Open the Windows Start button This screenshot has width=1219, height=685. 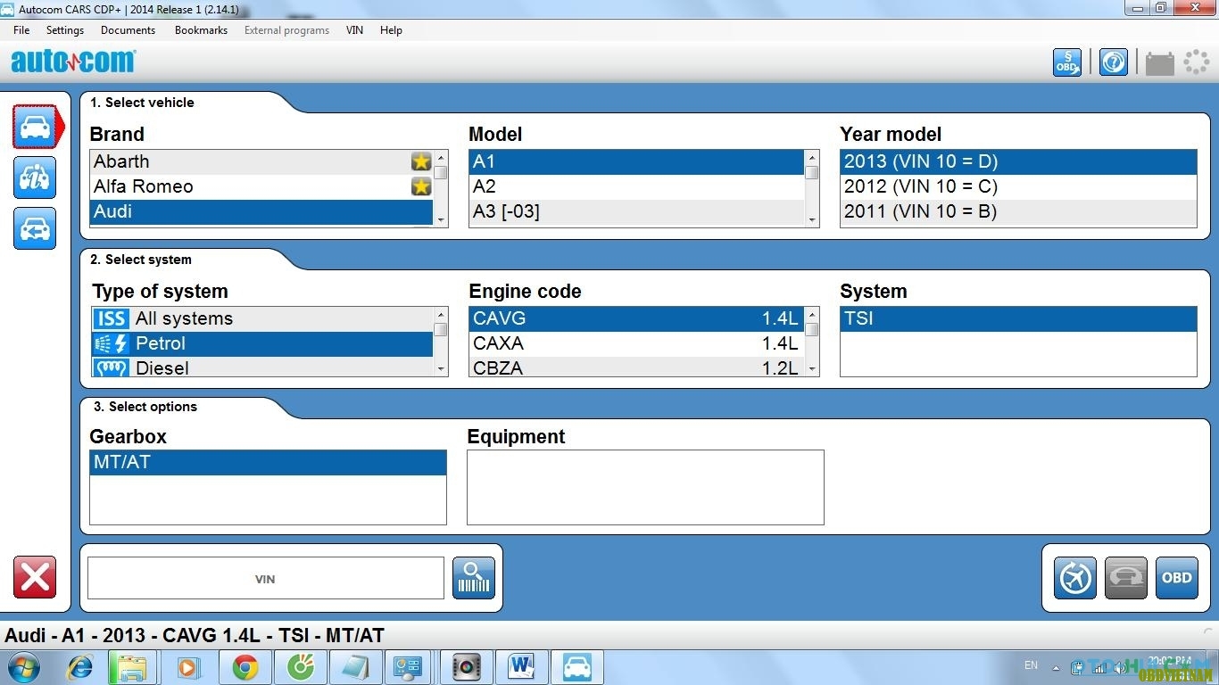(x=24, y=667)
